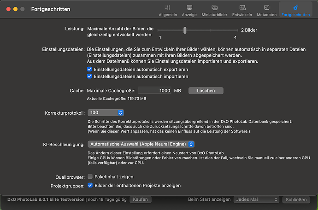Open the Allgemein preferences icon
Screen dimensions: 318x210
(x=167, y=8)
